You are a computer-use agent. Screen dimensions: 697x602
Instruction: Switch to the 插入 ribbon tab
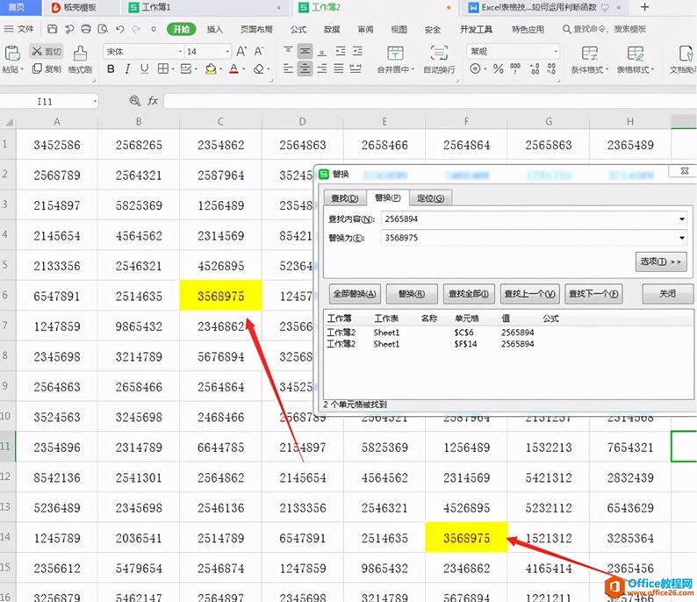pyautogui.click(x=215, y=29)
